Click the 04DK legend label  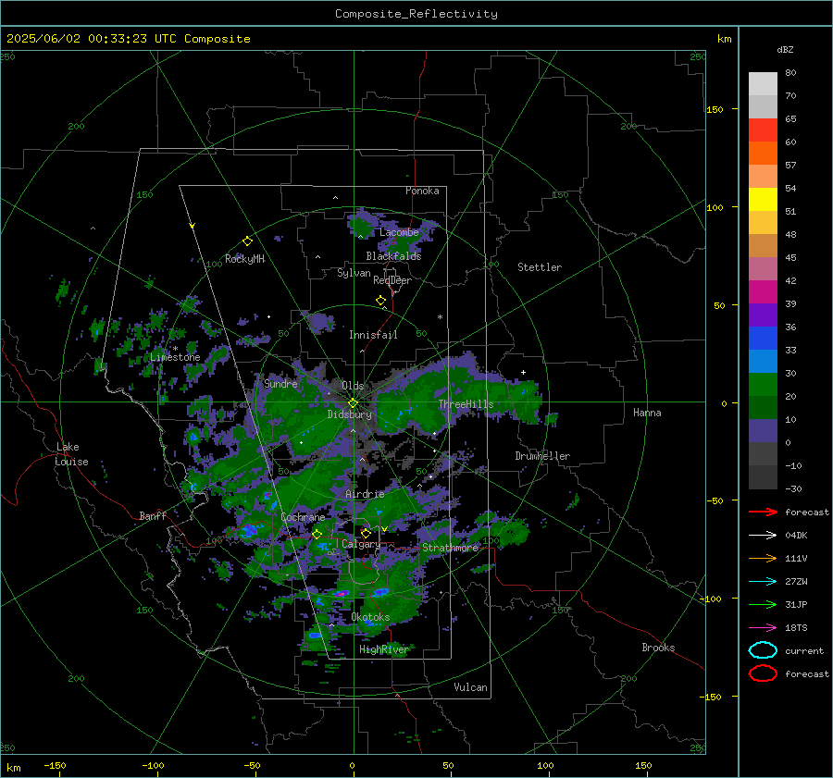pos(796,536)
